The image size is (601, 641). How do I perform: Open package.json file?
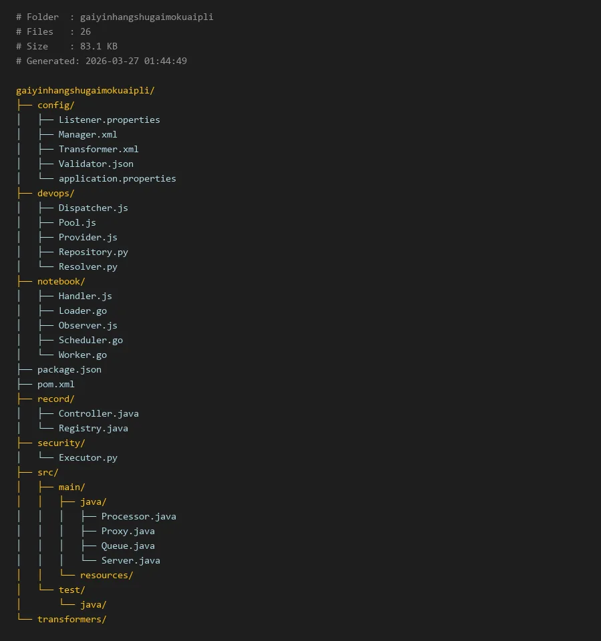(x=69, y=369)
